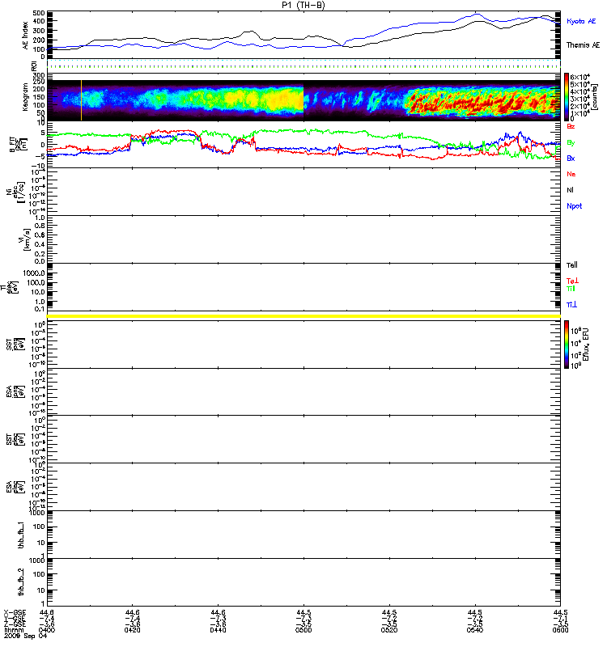Viewport: 607px width, 647px height.
Task: Select the 'Themis AE' legend label
Action: 583,44
